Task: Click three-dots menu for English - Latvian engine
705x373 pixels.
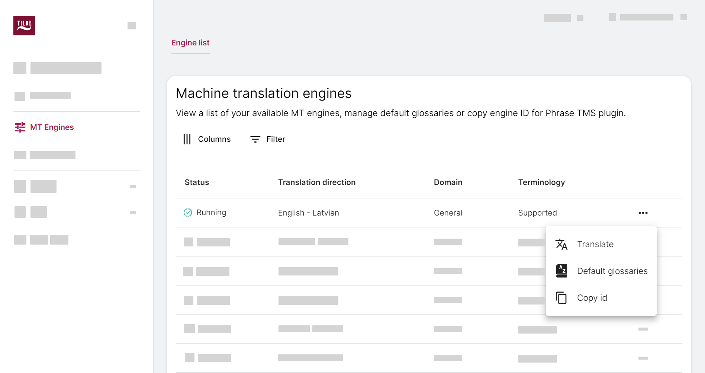Action: pyautogui.click(x=643, y=213)
